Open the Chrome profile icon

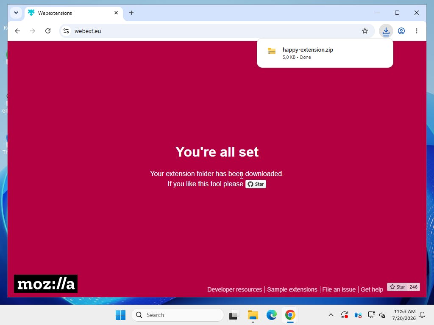pos(401,31)
